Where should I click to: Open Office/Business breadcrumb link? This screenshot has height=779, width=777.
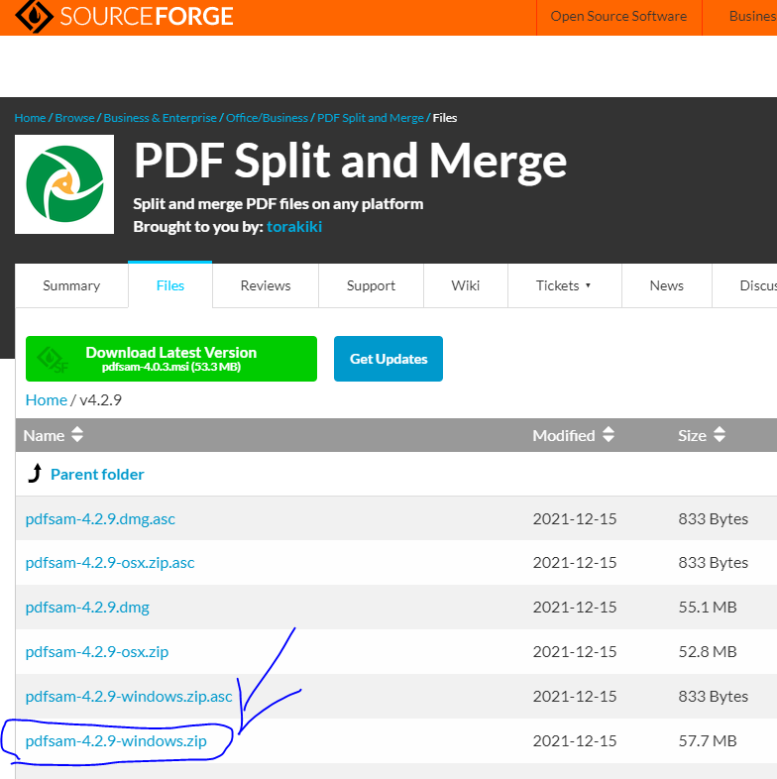click(267, 118)
